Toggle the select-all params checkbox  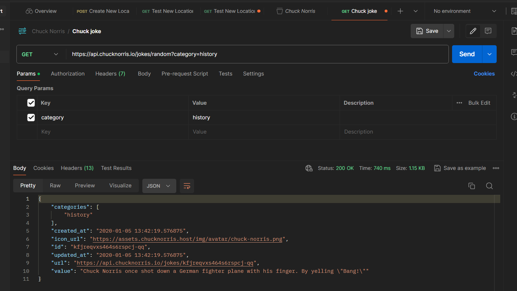coord(31,103)
